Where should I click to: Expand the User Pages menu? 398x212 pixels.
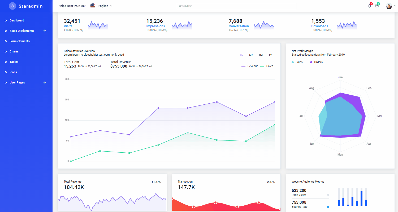(17, 82)
